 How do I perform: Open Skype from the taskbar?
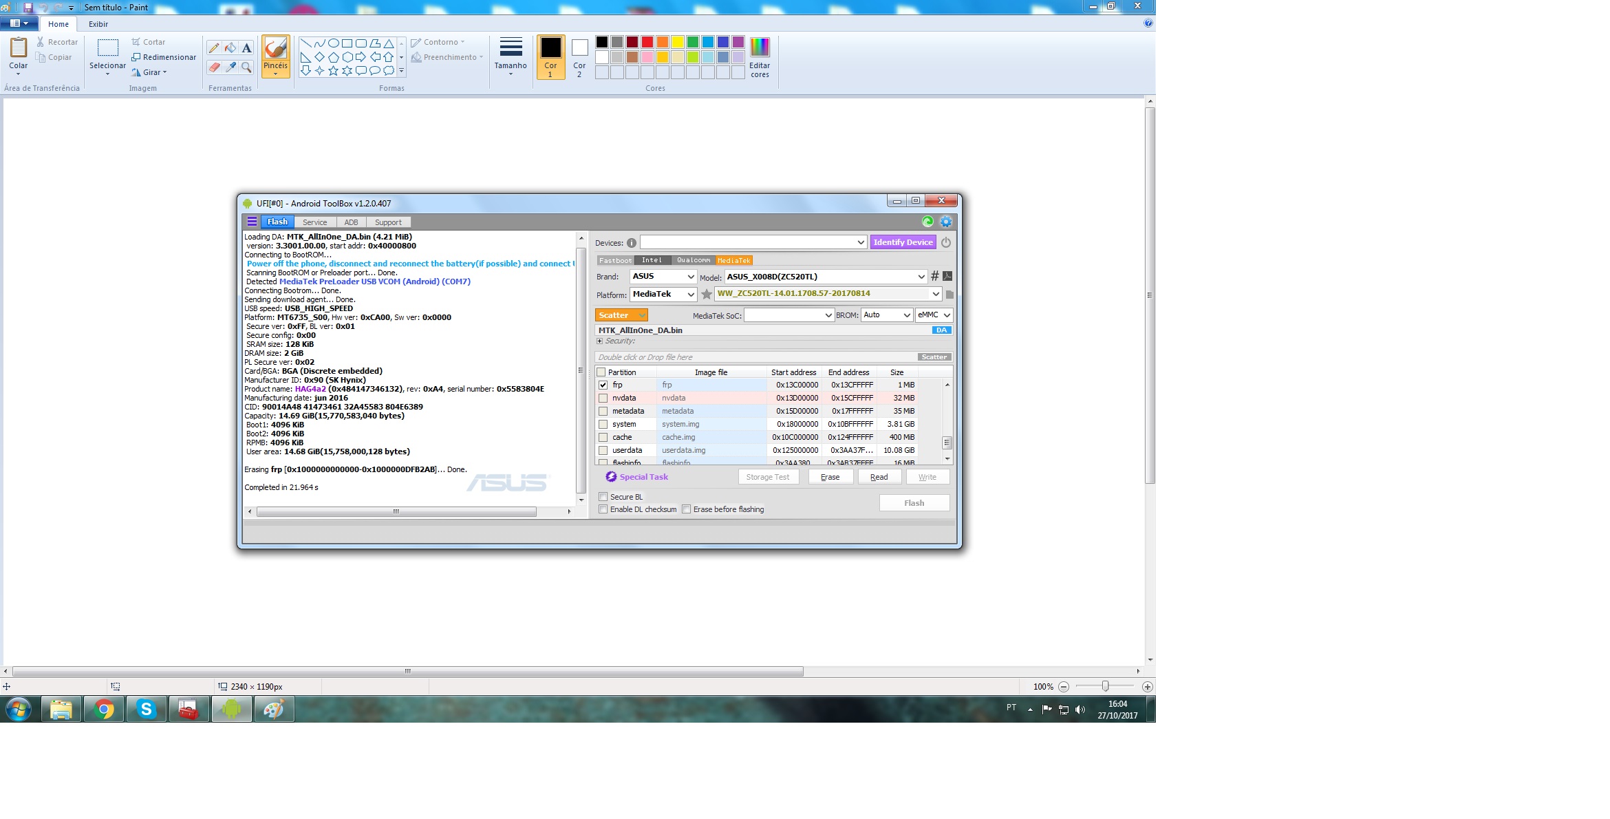point(146,709)
